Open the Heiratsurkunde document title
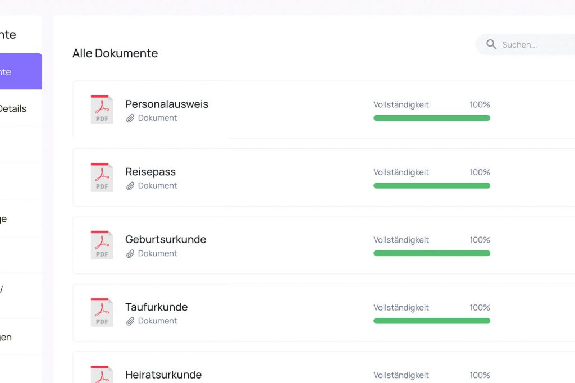 [163, 375]
